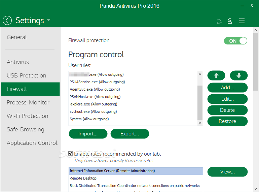259x192 pixels.
Task: Click the main page scrollbar thumb
Action: click(256, 62)
